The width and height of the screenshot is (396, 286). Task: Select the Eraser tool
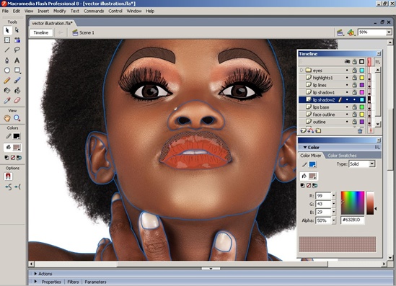(x=17, y=100)
